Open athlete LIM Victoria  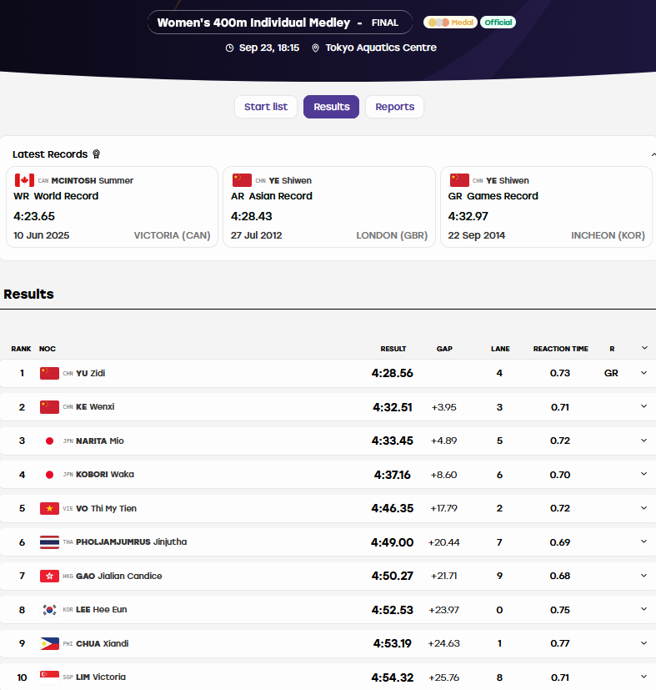[x=101, y=677]
